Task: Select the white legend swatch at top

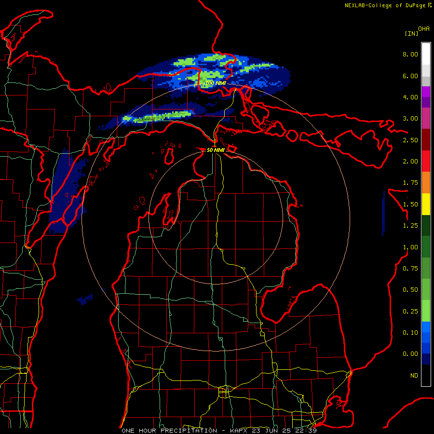Action: pyautogui.click(x=426, y=54)
